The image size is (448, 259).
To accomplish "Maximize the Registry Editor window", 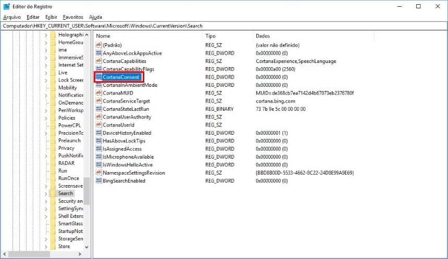I will click(418, 6).
